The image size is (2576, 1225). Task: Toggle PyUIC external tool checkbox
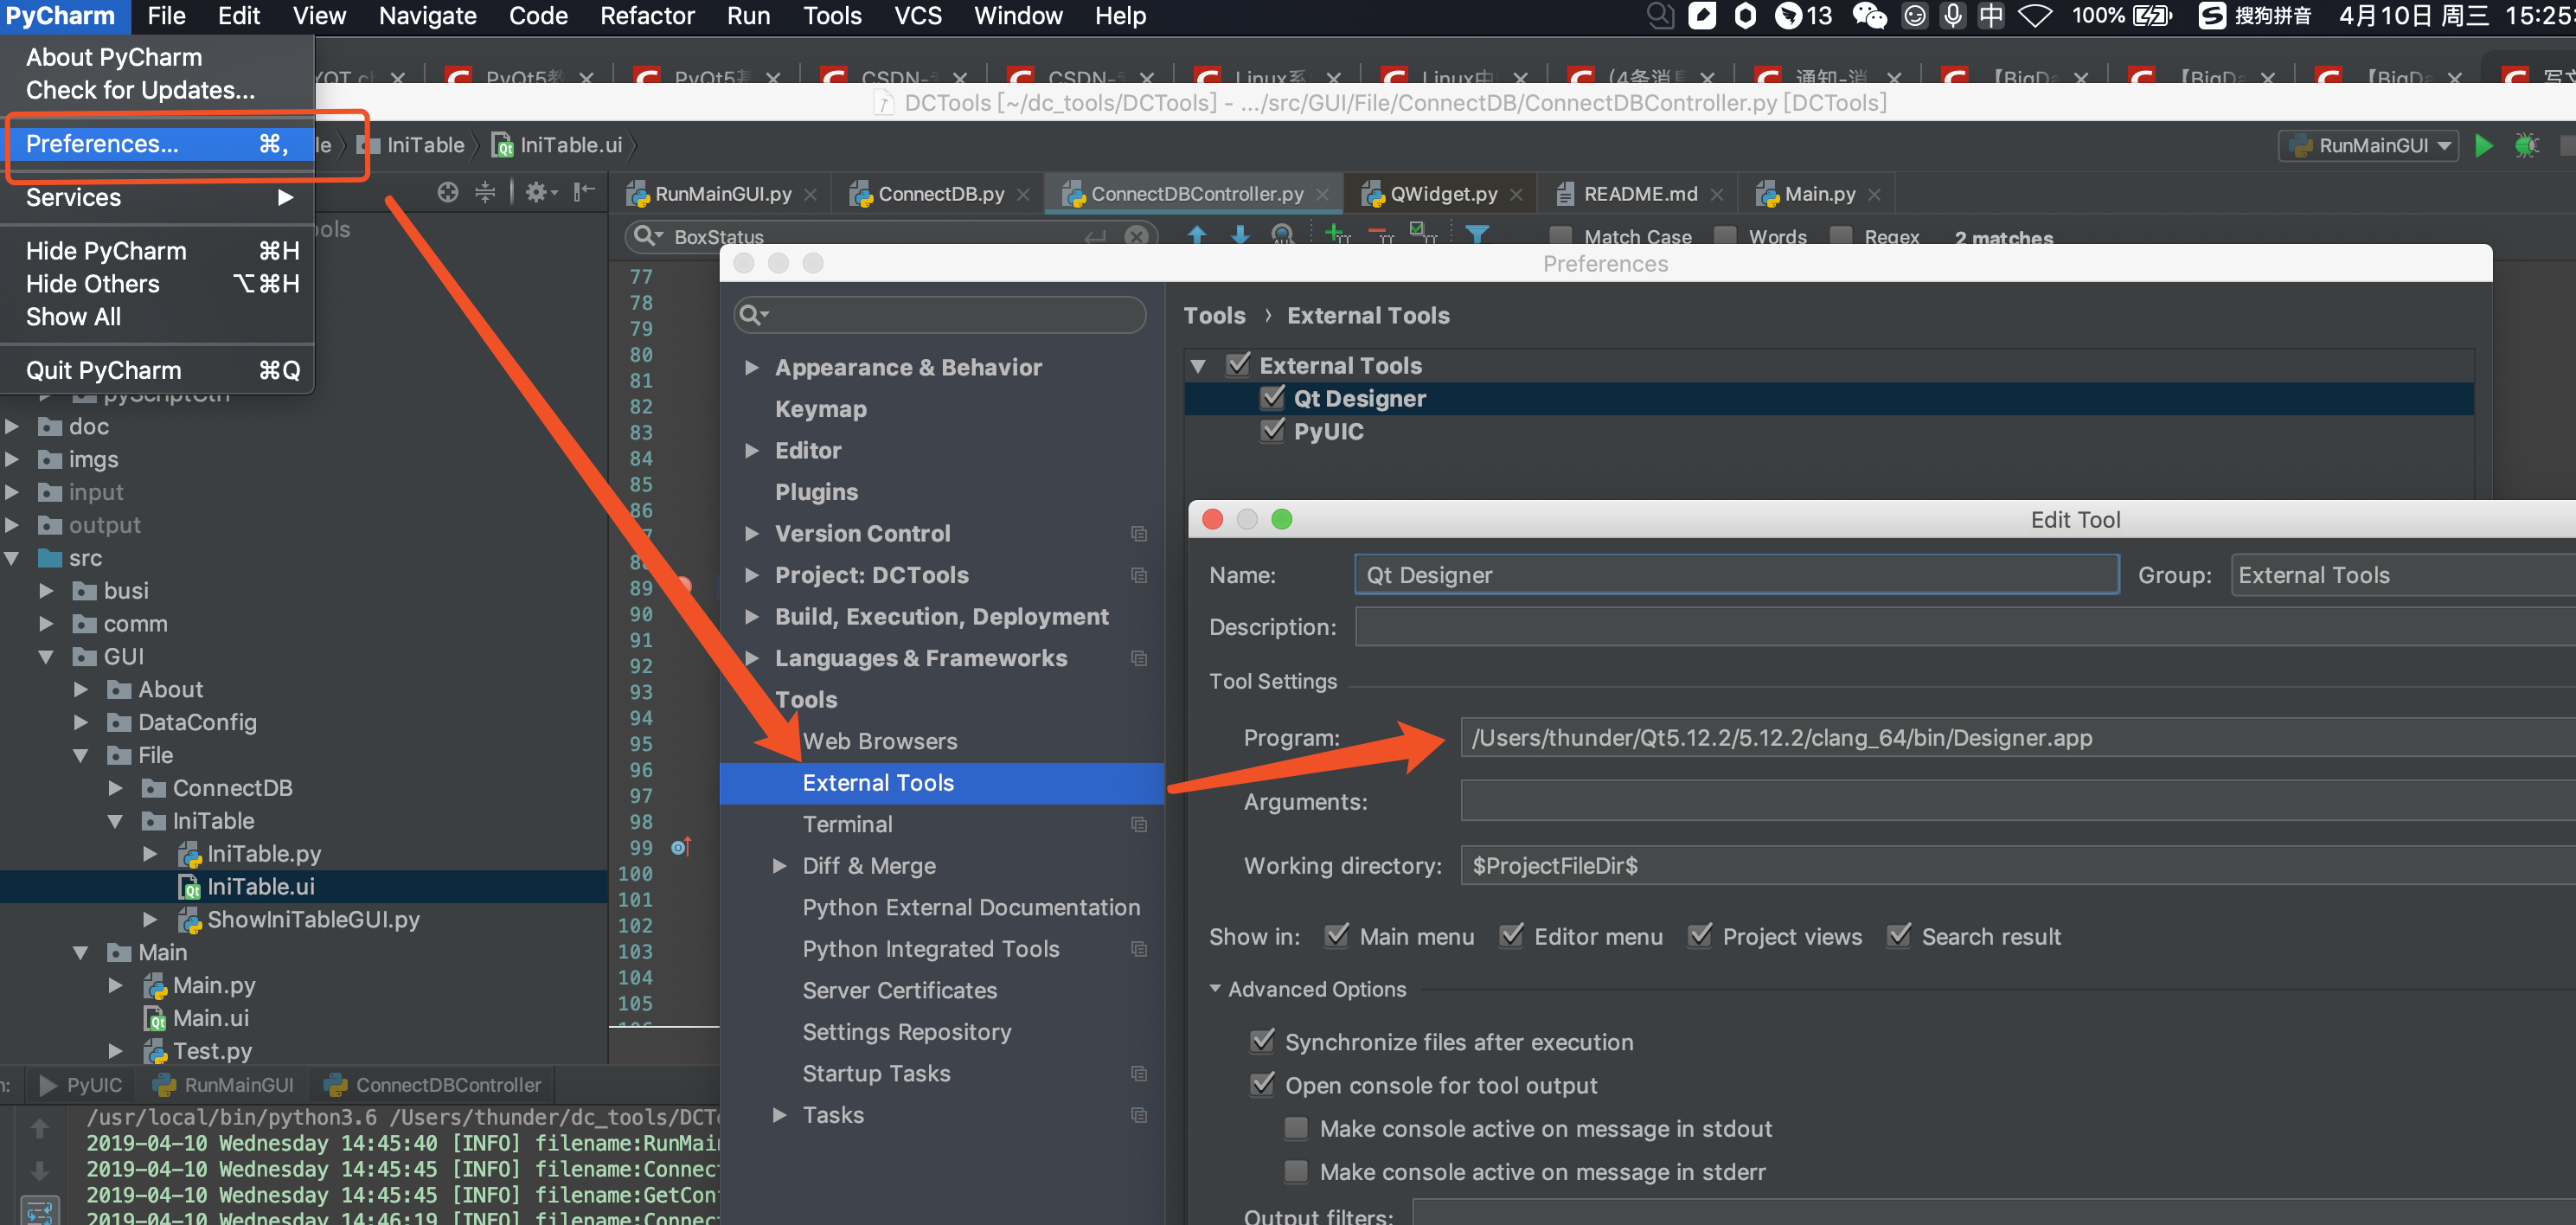(x=1272, y=431)
